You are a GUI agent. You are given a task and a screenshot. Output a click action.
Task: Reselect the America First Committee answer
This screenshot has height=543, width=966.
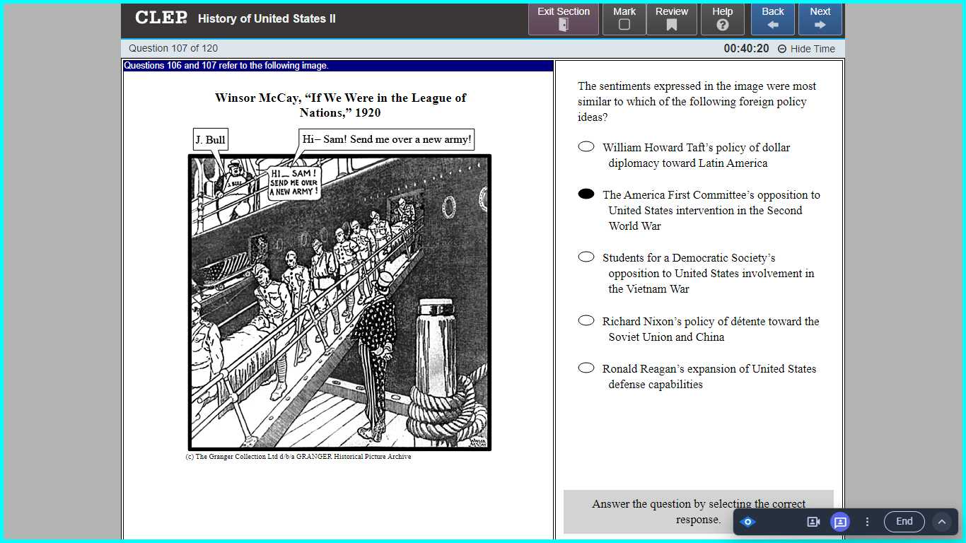[x=586, y=193]
